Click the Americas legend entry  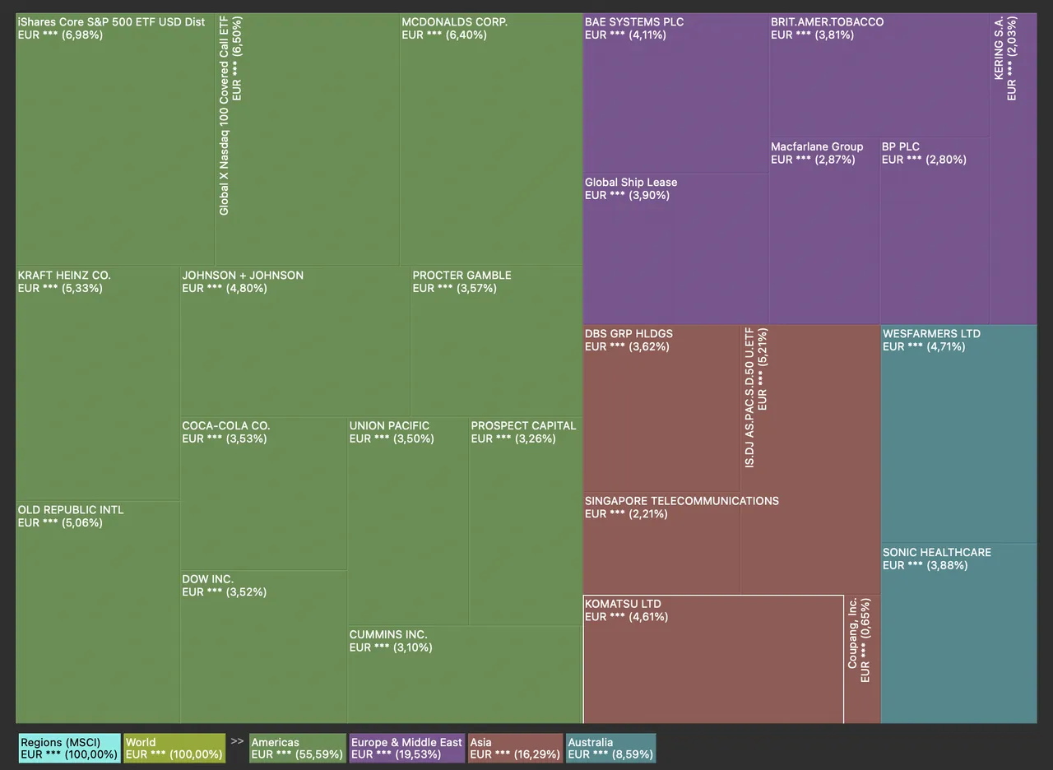[x=298, y=749]
